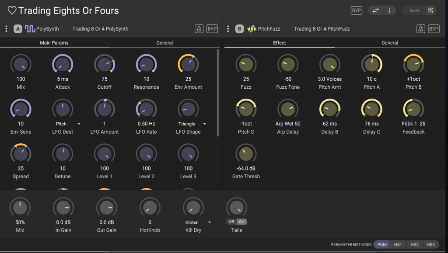Viewport: 448px width, 253px height.
Task: Click the Pitch A knob
Action: [x=372, y=64]
